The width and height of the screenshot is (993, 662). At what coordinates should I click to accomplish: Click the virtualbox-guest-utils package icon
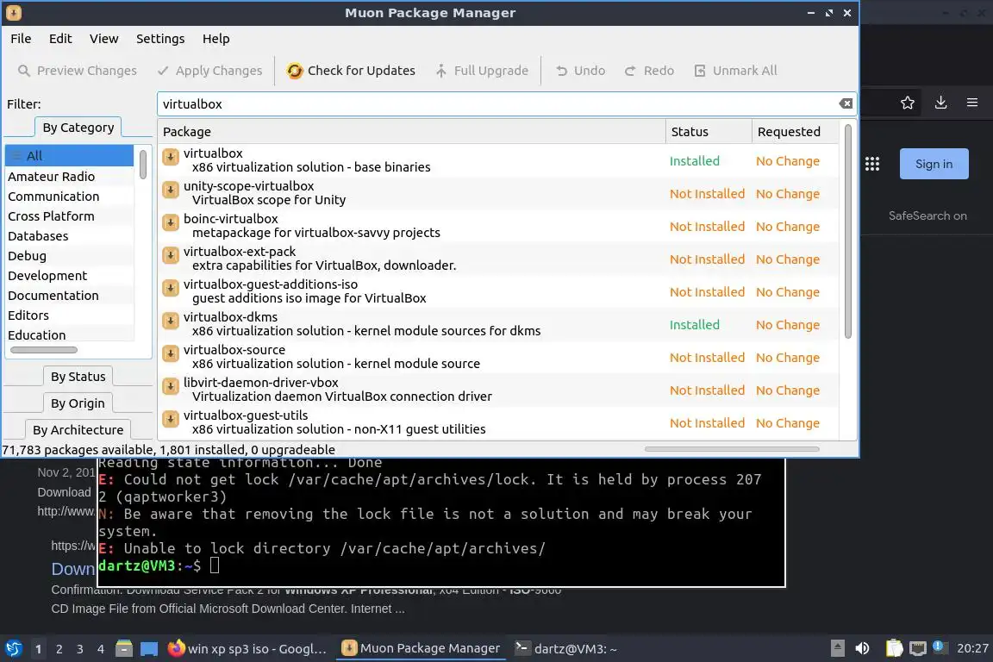[x=171, y=420]
